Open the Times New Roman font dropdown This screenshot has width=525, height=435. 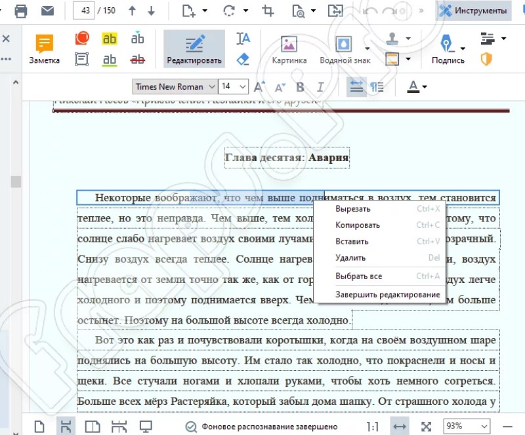tap(175, 86)
